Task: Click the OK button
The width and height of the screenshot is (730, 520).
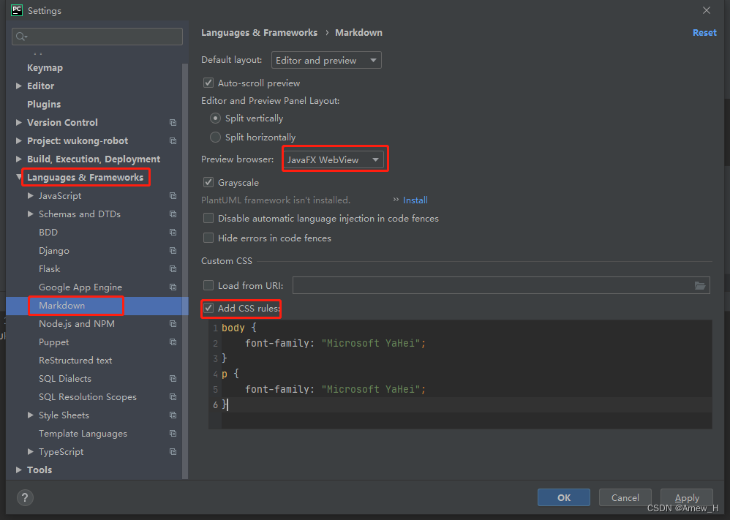Action: 563,497
